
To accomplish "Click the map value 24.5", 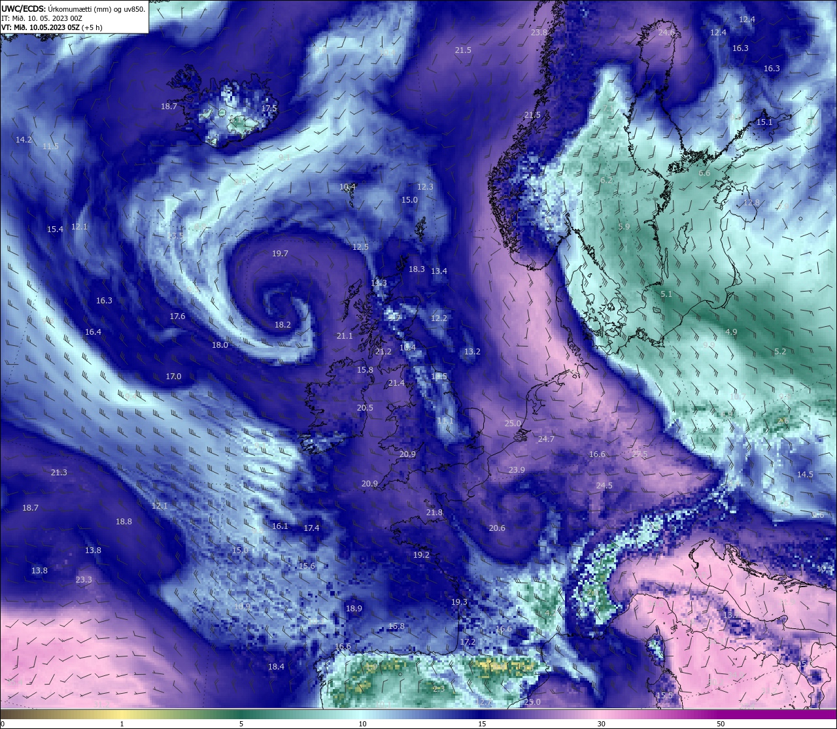I will [604, 486].
